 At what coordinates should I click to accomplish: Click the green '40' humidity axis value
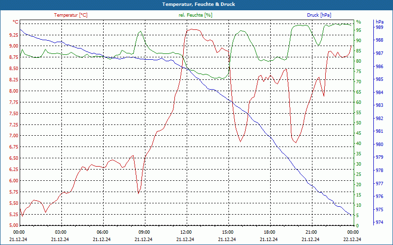tap(359, 144)
